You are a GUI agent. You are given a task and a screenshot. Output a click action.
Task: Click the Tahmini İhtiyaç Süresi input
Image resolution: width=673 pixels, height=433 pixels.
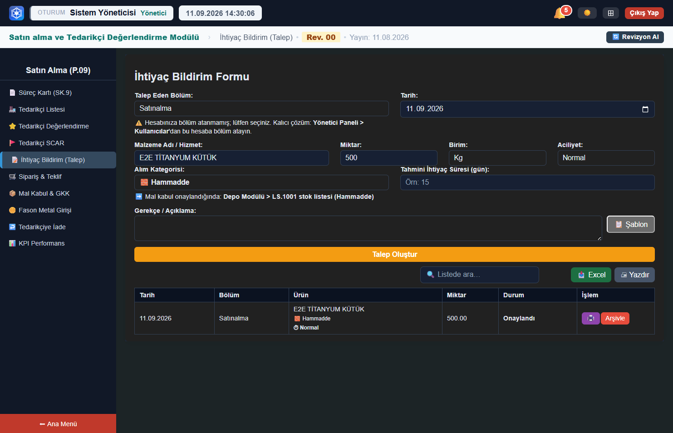pyautogui.click(x=527, y=182)
